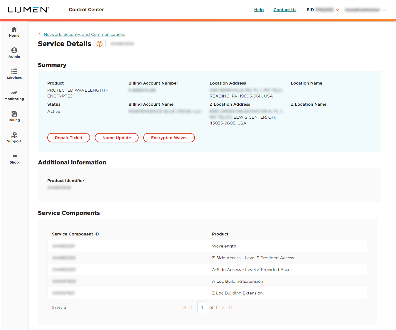Go to previous page of components
Viewport: 396px width, 330px height.
coord(191,307)
